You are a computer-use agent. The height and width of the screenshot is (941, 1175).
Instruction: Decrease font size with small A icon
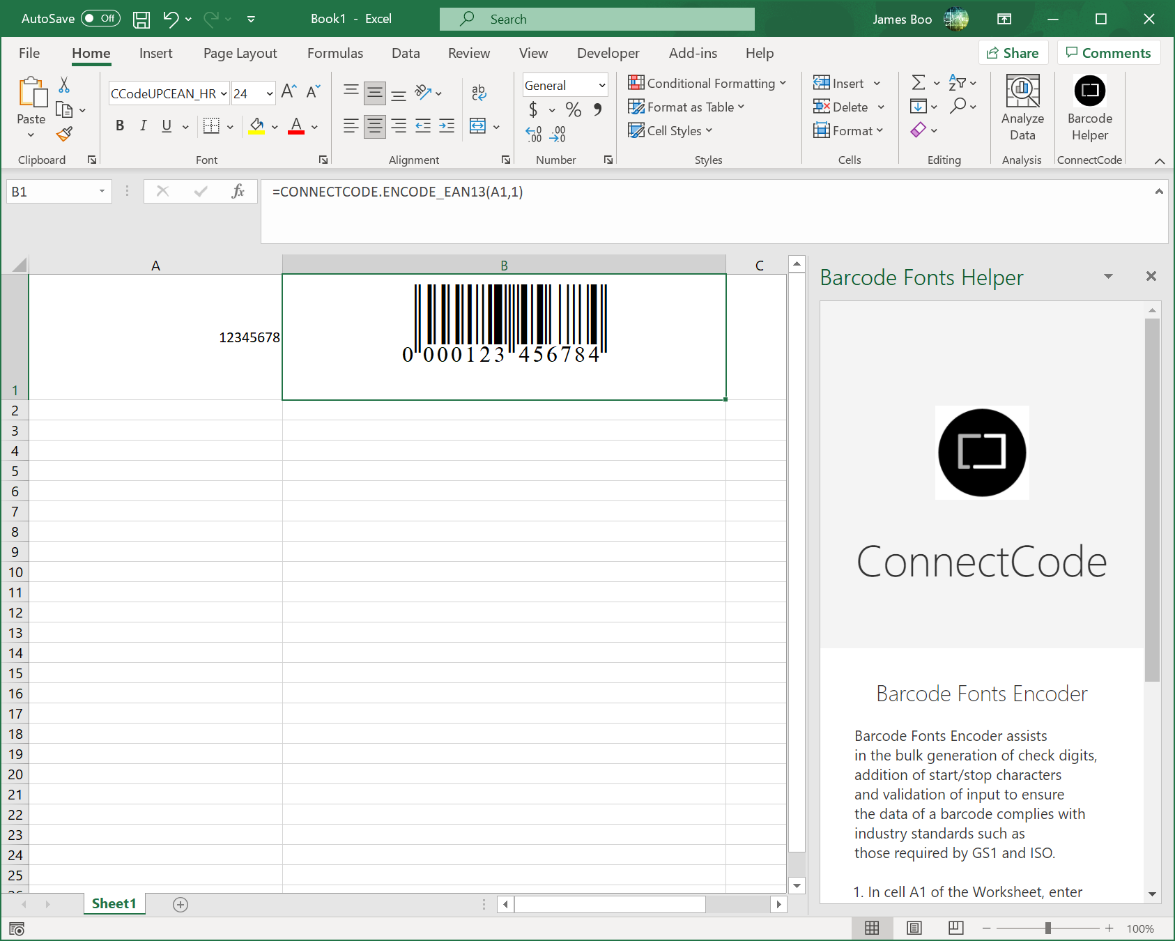[313, 91]
